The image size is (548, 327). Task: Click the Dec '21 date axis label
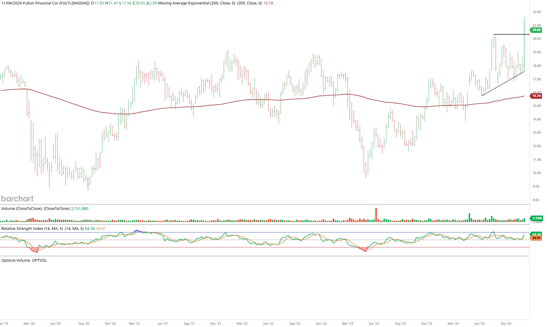(x=215, y=323)
